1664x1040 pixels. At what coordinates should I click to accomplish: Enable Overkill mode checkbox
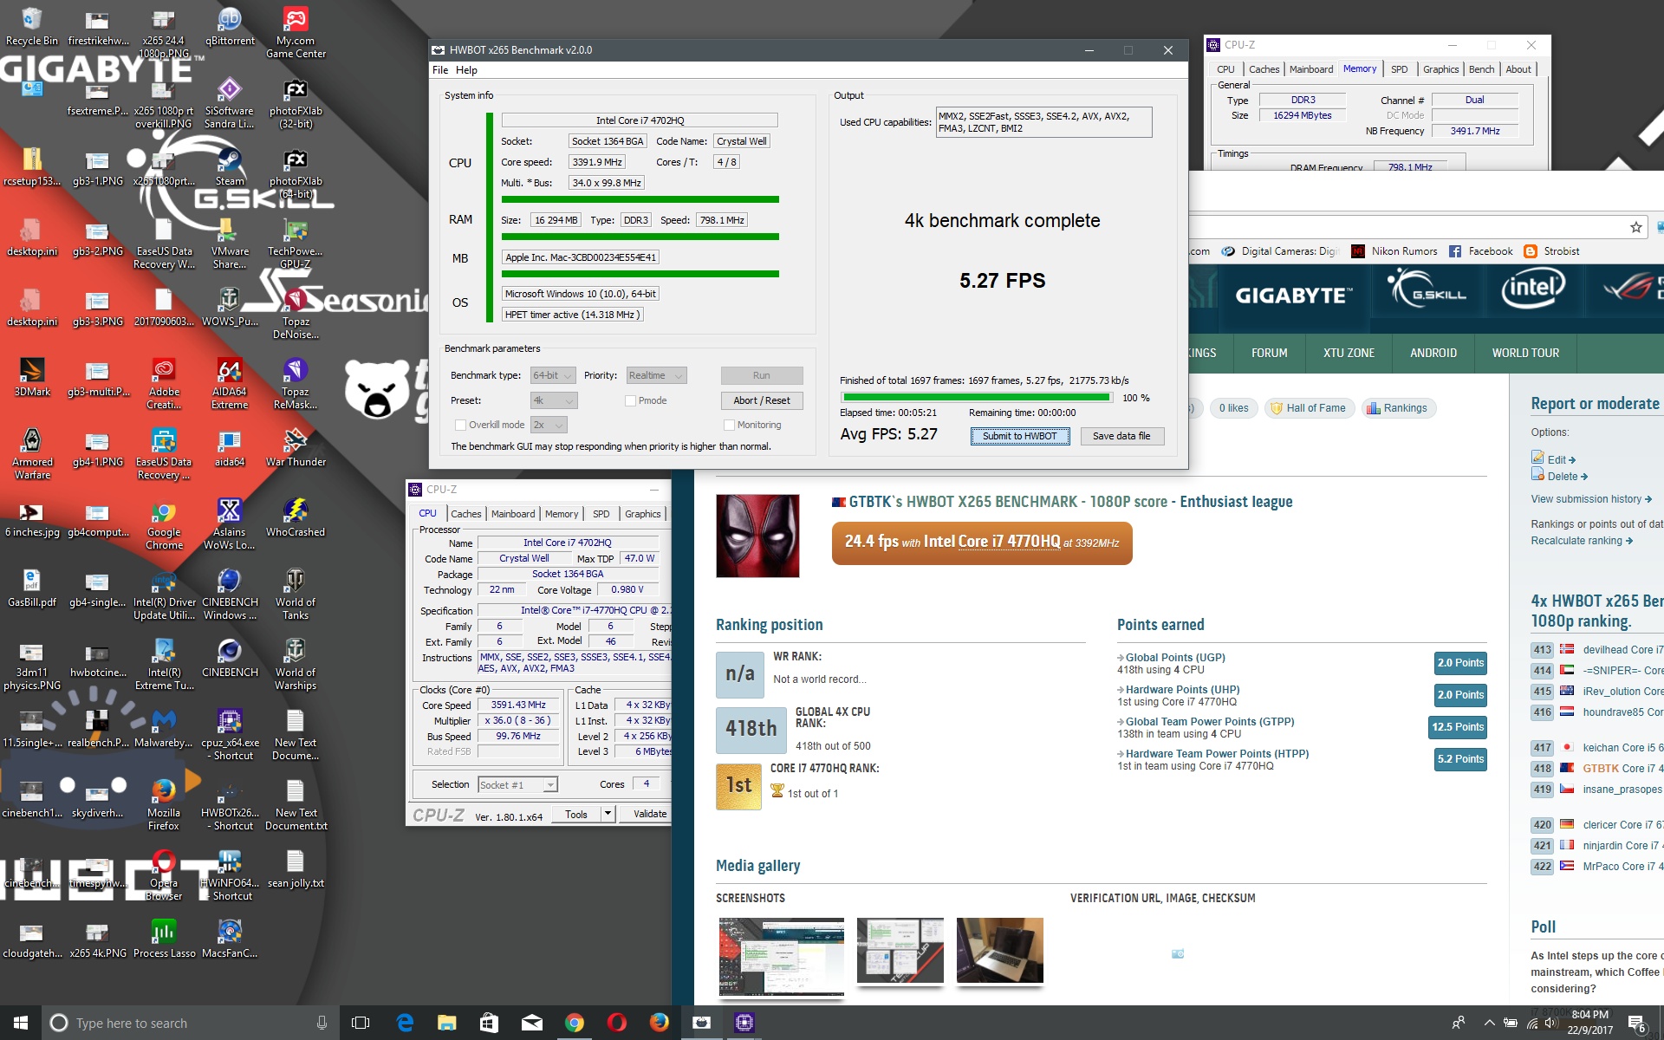460,425
